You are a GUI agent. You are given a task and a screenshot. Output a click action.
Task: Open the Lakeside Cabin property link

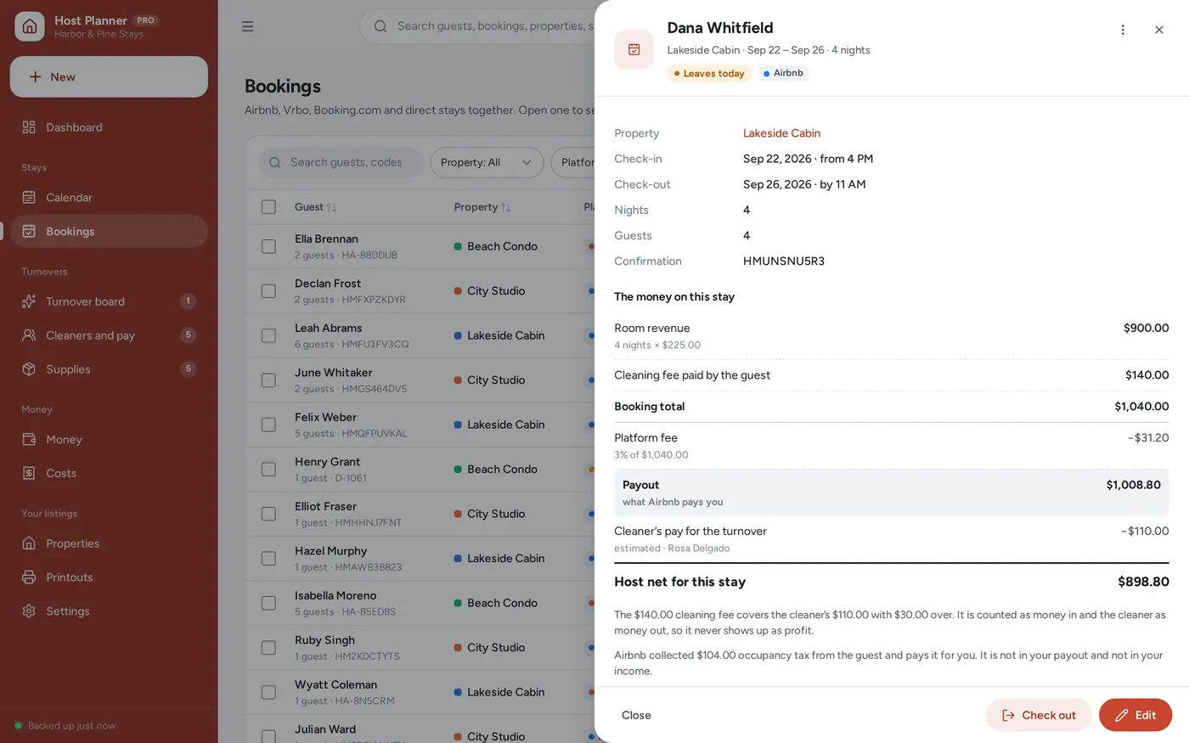pyautogui.click(x=781, y=133)
